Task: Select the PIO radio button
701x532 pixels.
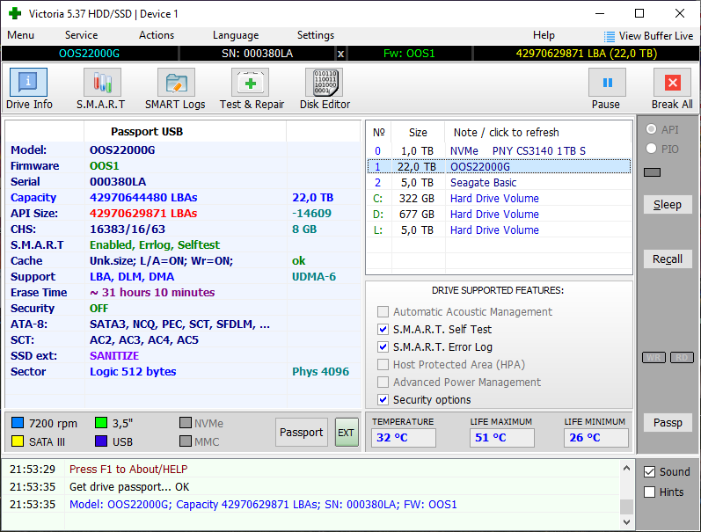Action: pyautogui.click(x=652, y=149)
